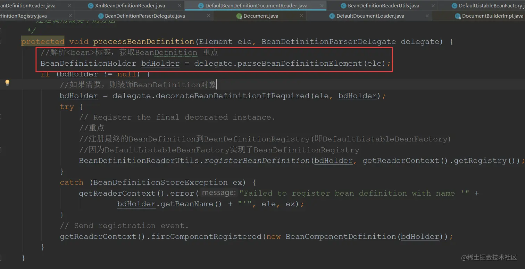Close the BeanDefinitionParserDelegate.java tab
The image size is (525, 269).
point(208,16)
